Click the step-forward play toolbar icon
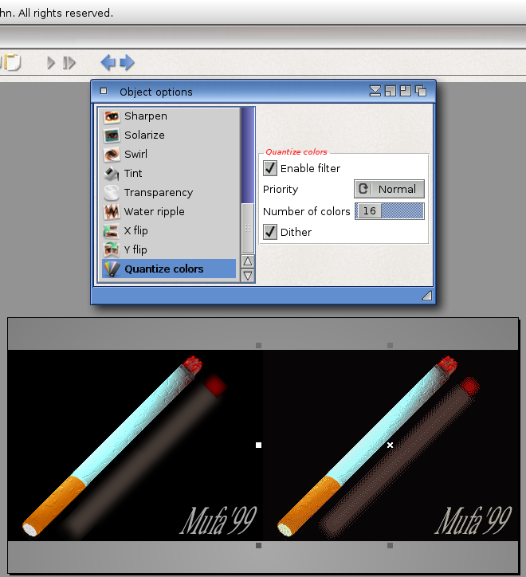The height and width of the screenshot is (577, 526). click(69, 63)
